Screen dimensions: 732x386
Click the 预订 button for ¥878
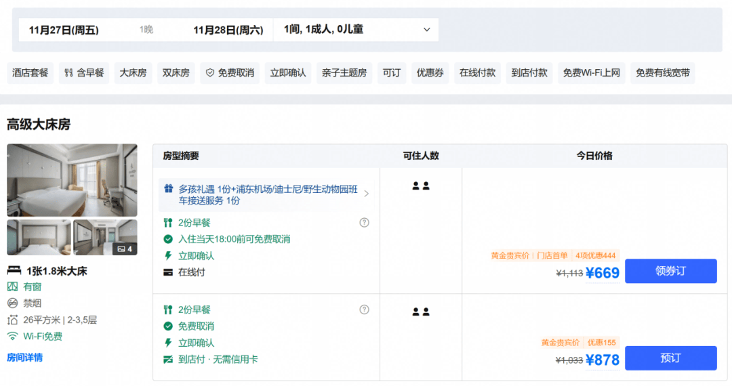(x=671, y=358)
